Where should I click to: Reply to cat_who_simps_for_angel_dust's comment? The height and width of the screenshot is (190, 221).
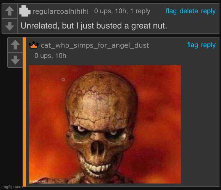click(208, 45)
